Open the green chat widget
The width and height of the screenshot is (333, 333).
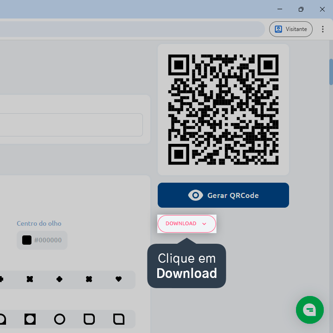(309, 309)
